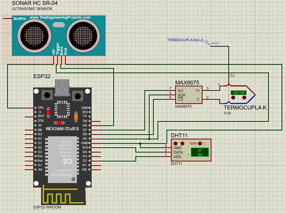Select the blue TERMOCUPLA K(CJ) terminal label
This screenshot has height=214, width=286.
pyautogui.click(x=185, y=40)
